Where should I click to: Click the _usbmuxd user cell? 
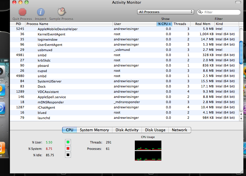pos(122,50)
